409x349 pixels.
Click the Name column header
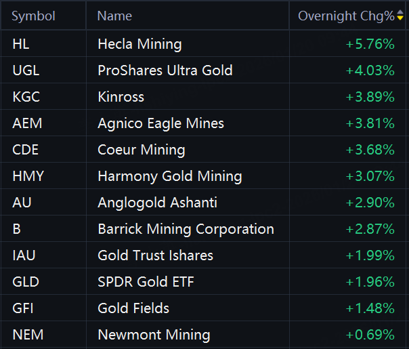point(114,16)
